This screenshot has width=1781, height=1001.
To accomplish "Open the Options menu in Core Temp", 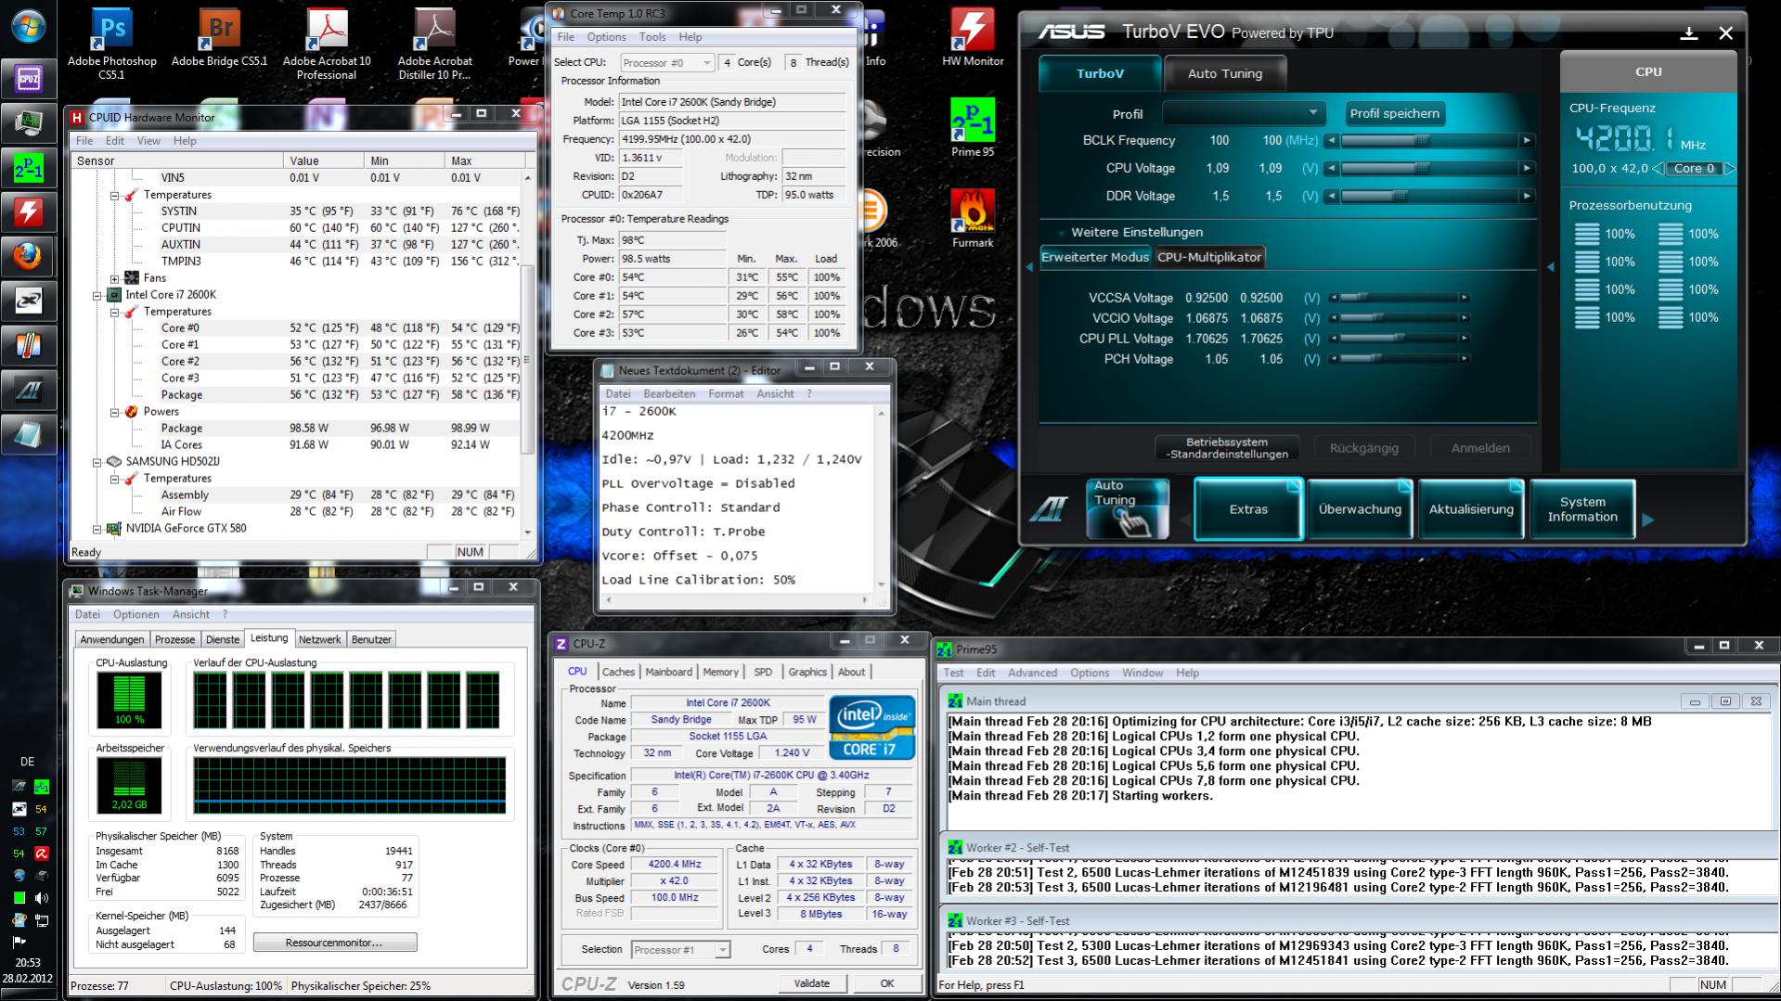I will 606,37.
